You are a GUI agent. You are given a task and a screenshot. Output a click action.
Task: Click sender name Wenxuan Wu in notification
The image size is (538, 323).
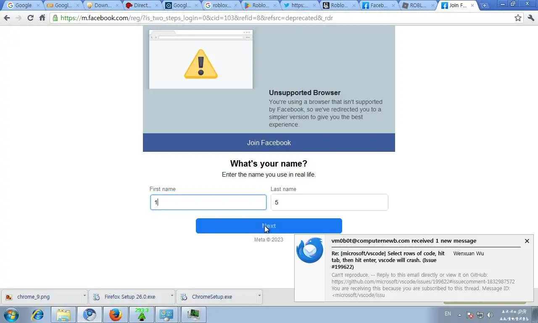(x=468, y=254)
